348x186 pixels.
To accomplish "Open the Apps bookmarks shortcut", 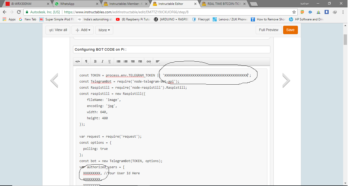I will (9, 19).
